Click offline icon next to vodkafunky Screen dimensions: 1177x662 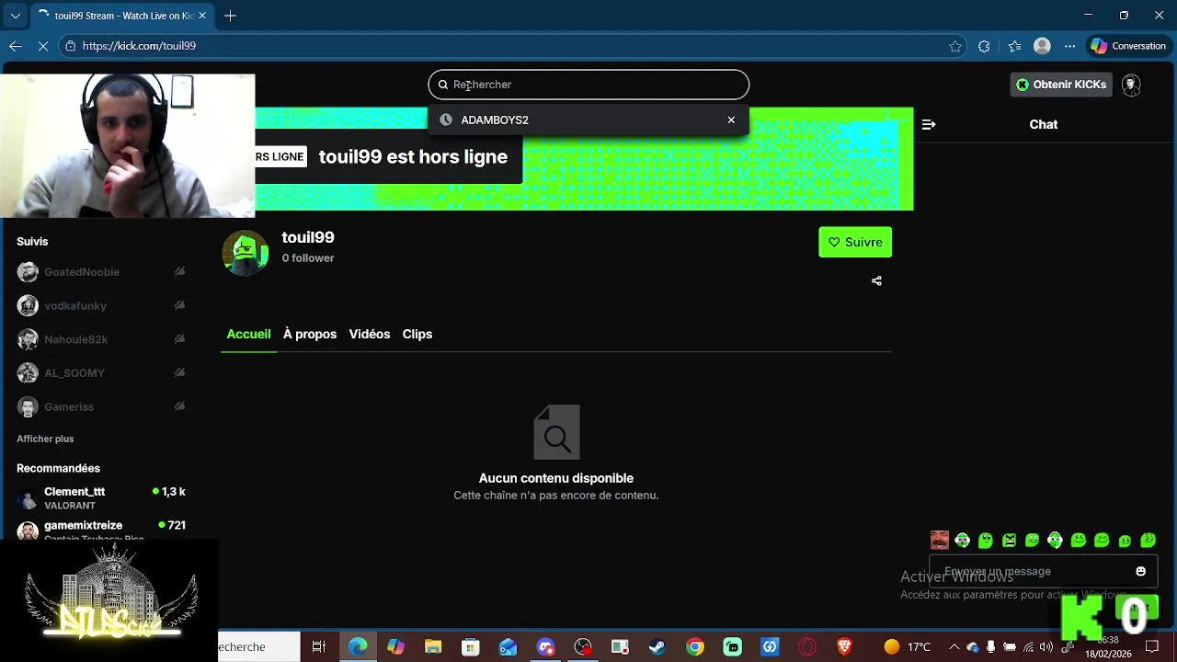pos(179,305)
